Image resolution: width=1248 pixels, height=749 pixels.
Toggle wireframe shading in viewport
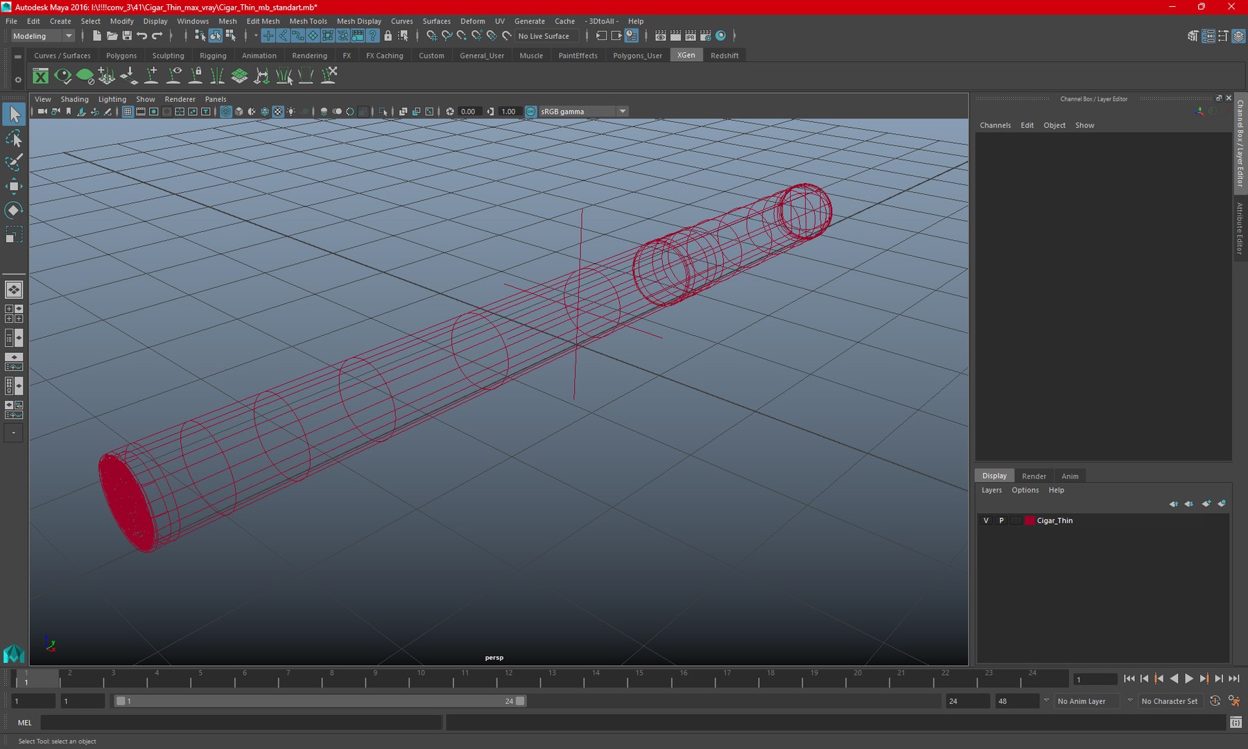coord(226,112)
